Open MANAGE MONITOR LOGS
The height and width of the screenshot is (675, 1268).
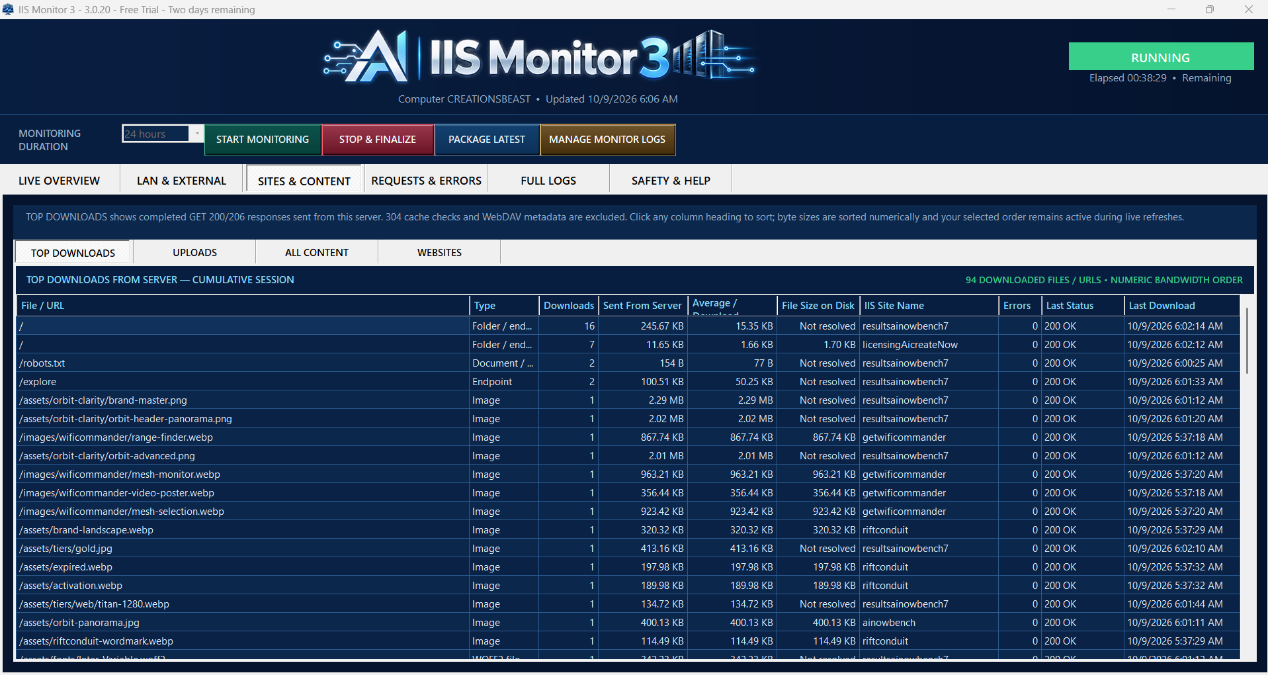coord(607,140)
